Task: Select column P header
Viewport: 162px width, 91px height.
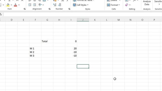Action: 154,20
